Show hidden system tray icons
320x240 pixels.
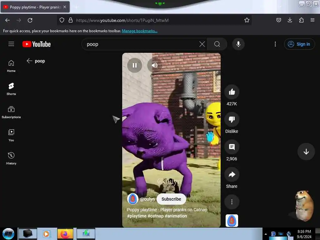(x=266, y=234)
